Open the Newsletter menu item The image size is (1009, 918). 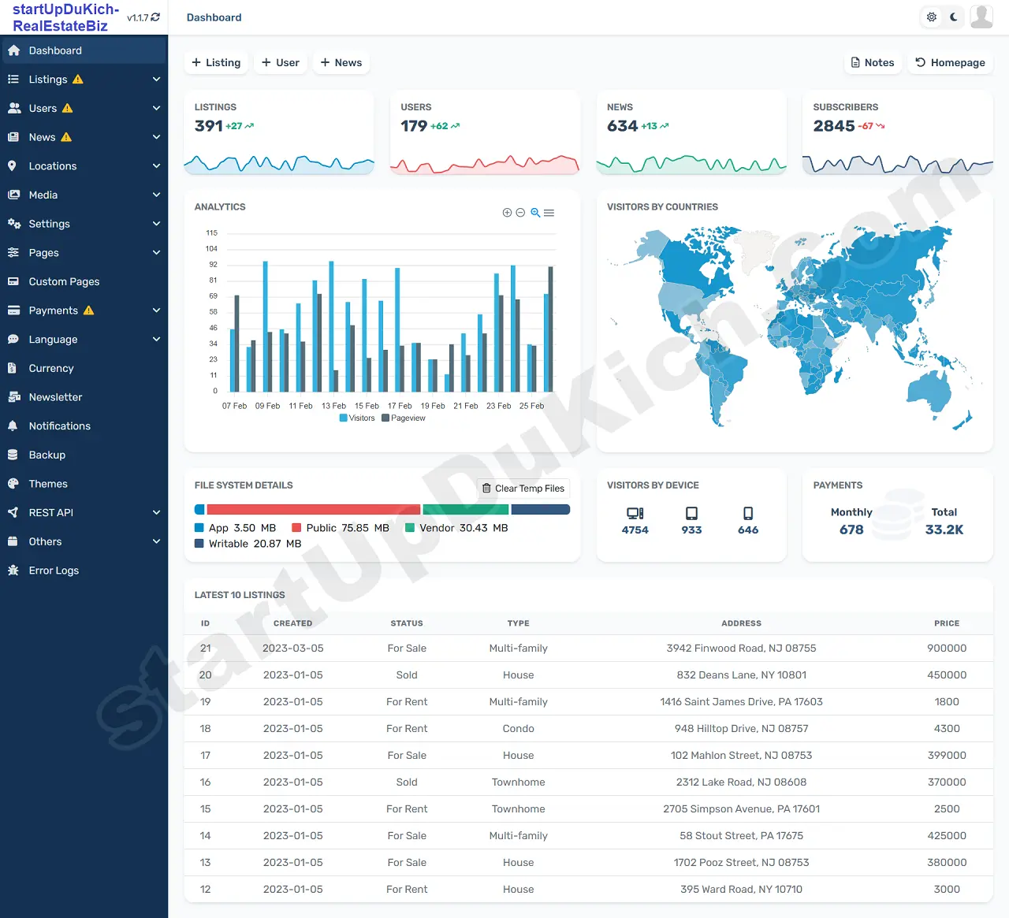click(55, 397)
